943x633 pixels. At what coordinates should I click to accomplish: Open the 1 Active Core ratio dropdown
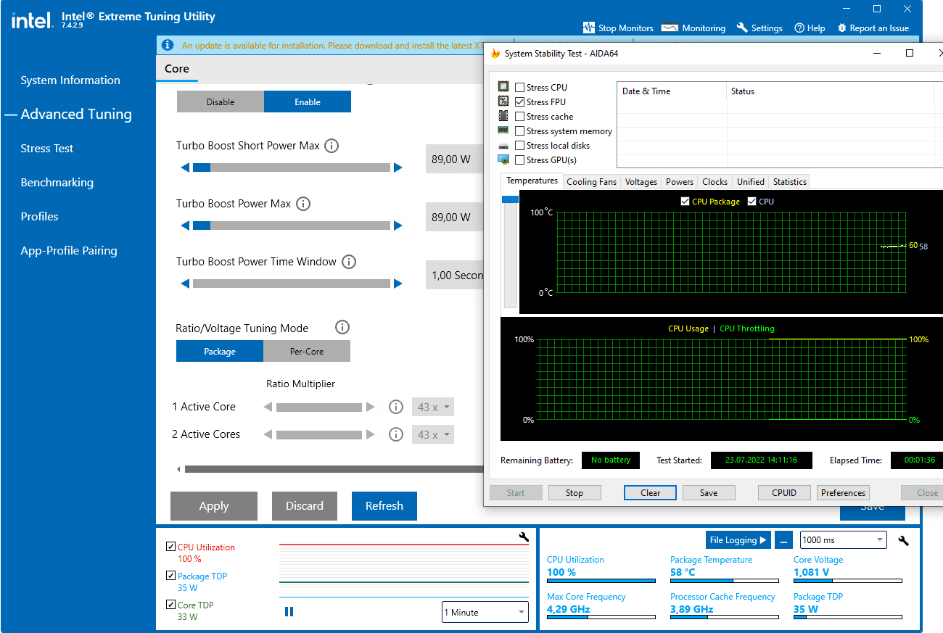click(x=433, y=407)
